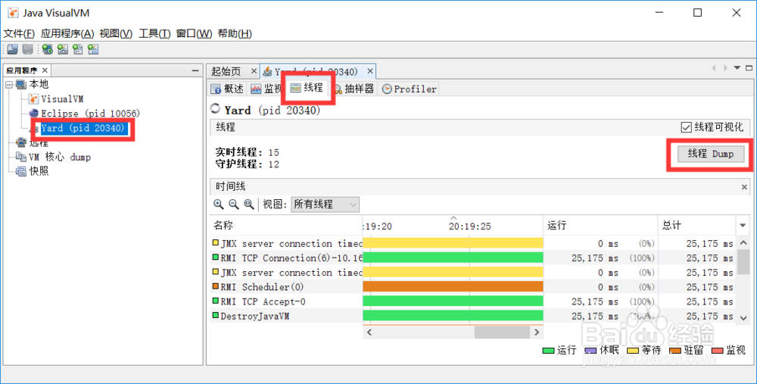Minimize the 应用程序 panel with dash button

(195, 70)
